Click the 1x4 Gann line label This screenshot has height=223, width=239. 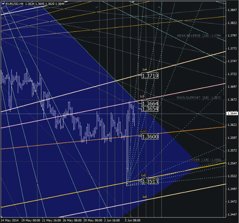145,70
